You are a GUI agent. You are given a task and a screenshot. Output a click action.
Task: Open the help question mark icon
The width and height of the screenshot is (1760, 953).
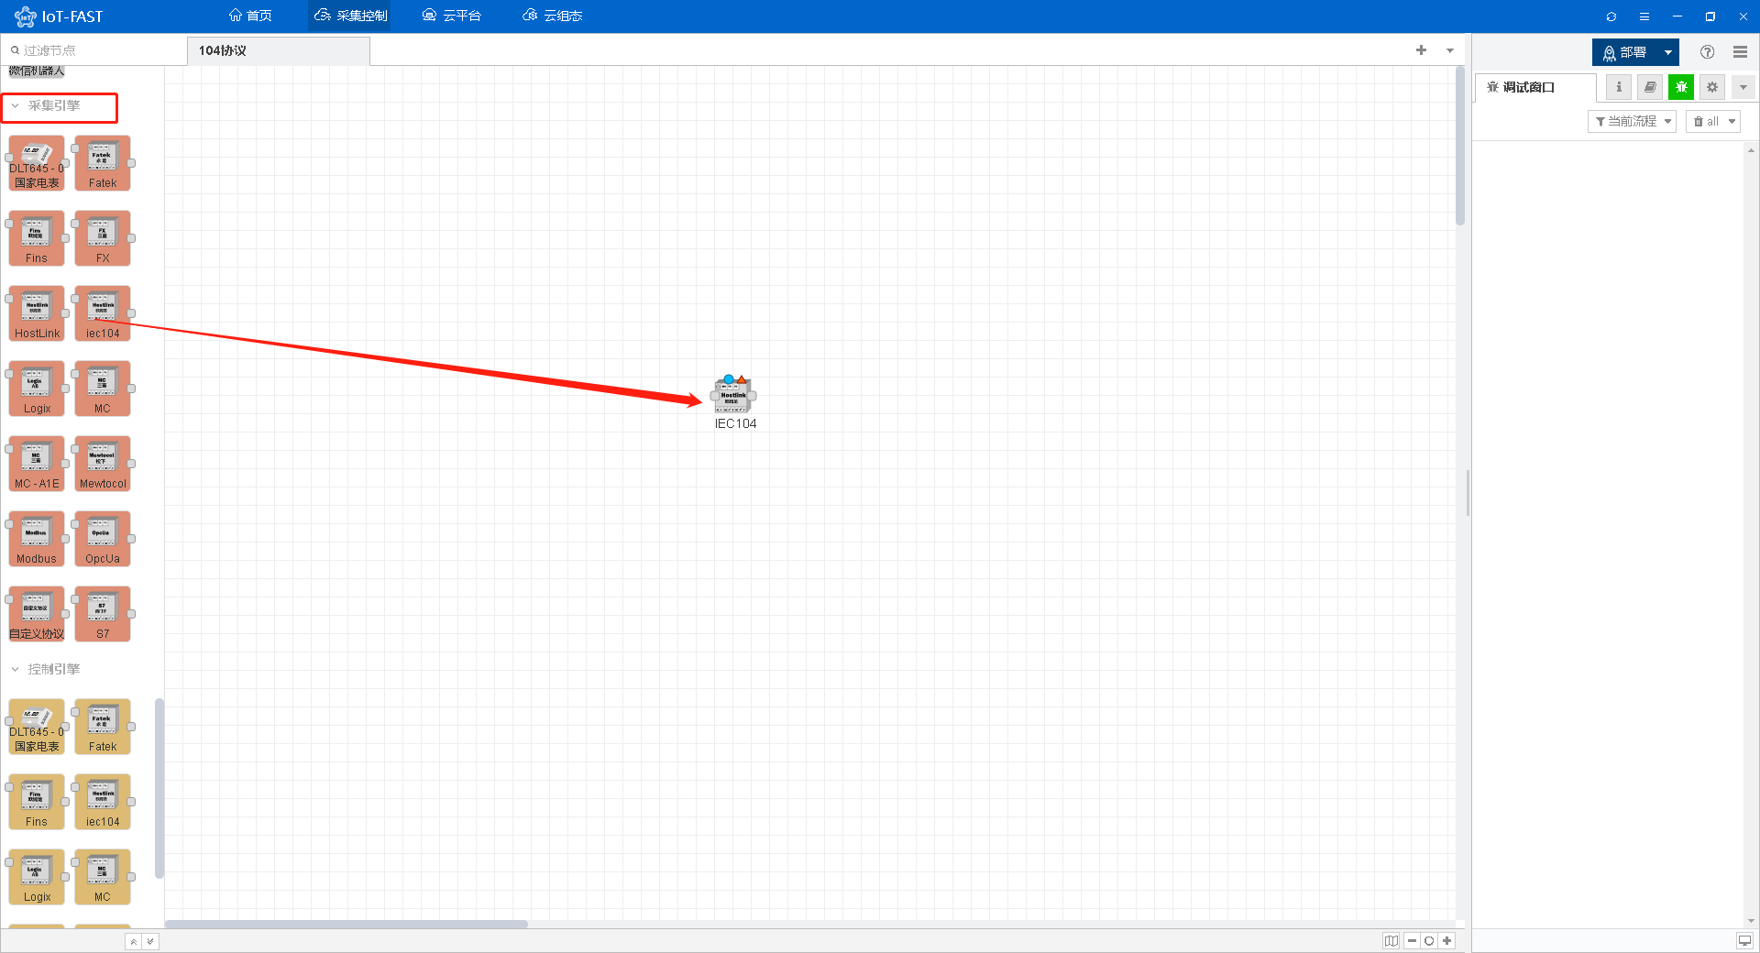pos(1707,52)
